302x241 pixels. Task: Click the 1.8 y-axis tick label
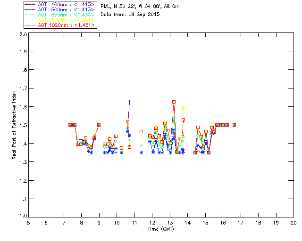23,70
